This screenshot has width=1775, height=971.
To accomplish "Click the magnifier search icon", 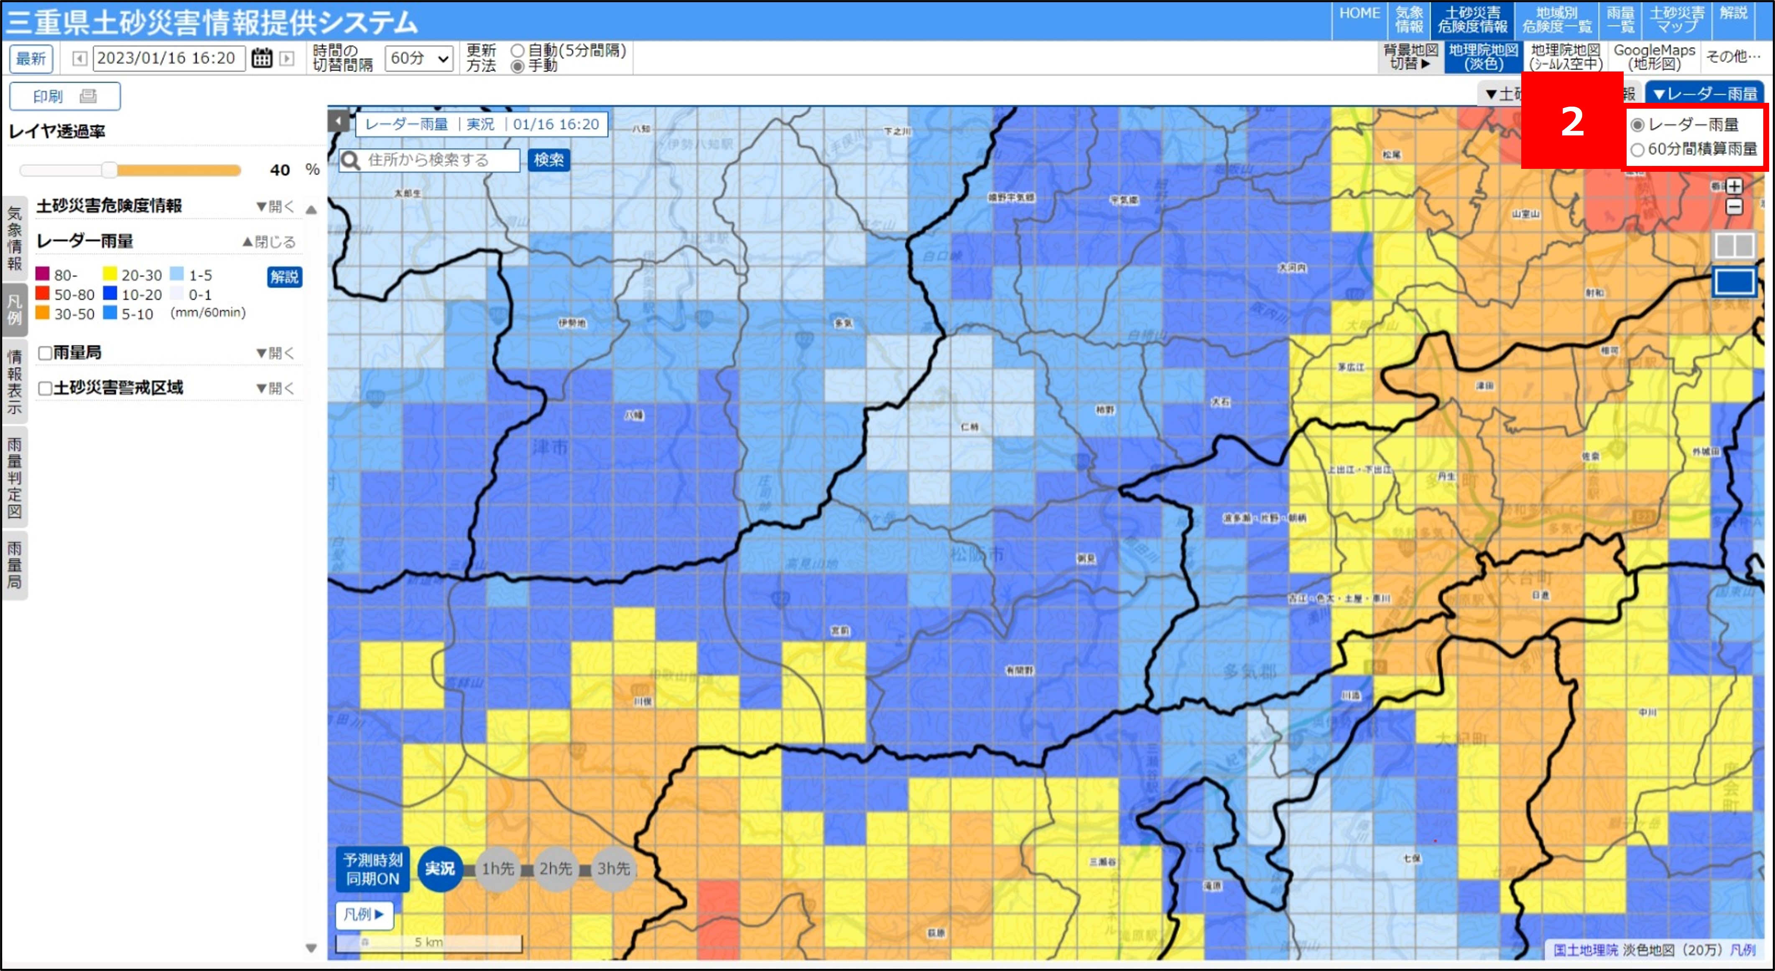I will pyautogui.click(x=351, y=161).
